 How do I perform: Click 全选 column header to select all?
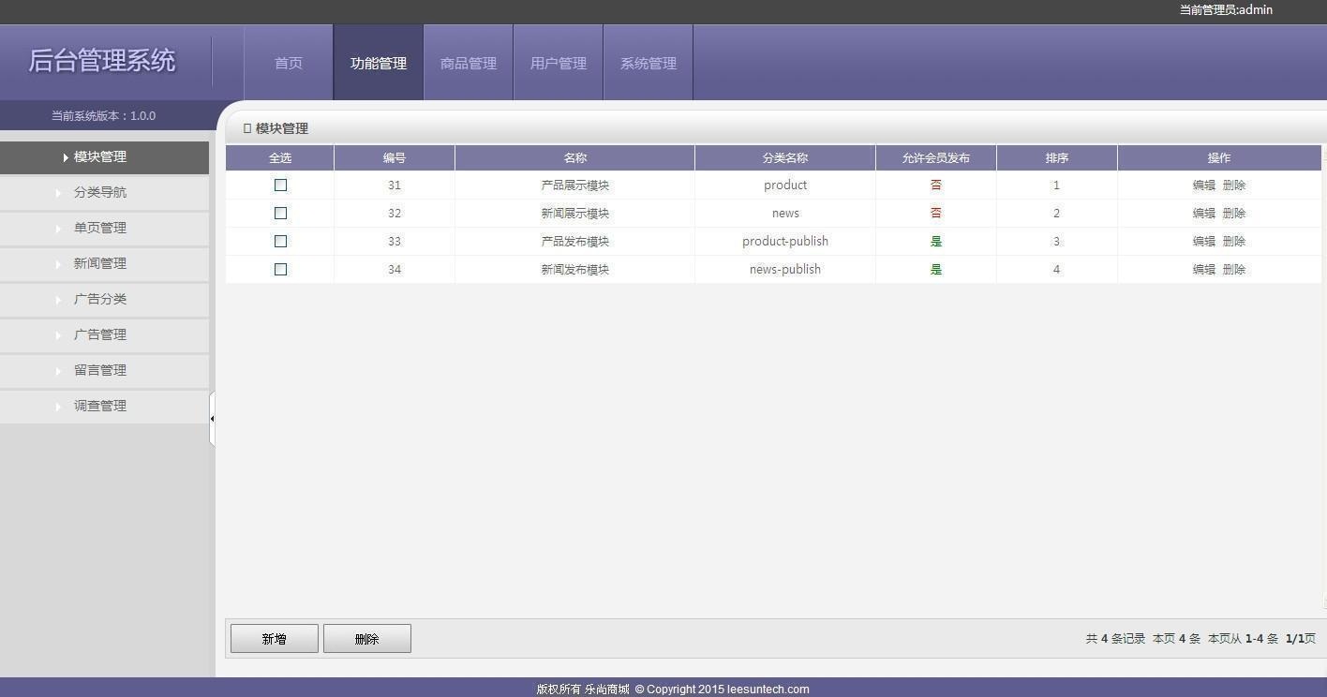click(280, 158)
